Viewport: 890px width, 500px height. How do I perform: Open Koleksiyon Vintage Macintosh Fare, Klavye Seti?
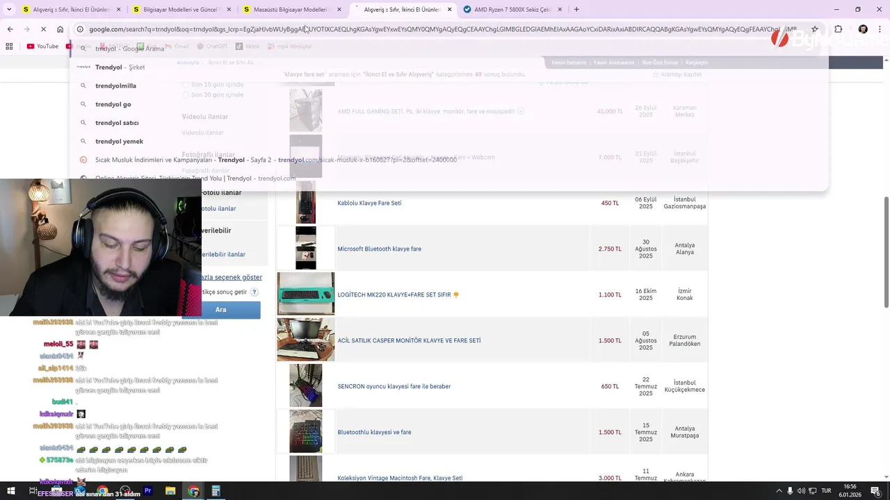400,478
